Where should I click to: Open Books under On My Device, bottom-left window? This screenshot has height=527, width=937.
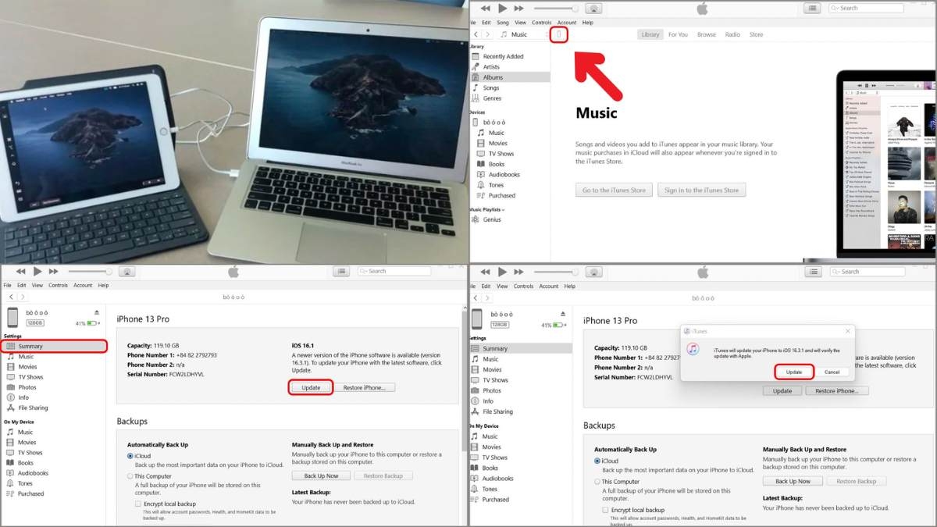[26, 463]
